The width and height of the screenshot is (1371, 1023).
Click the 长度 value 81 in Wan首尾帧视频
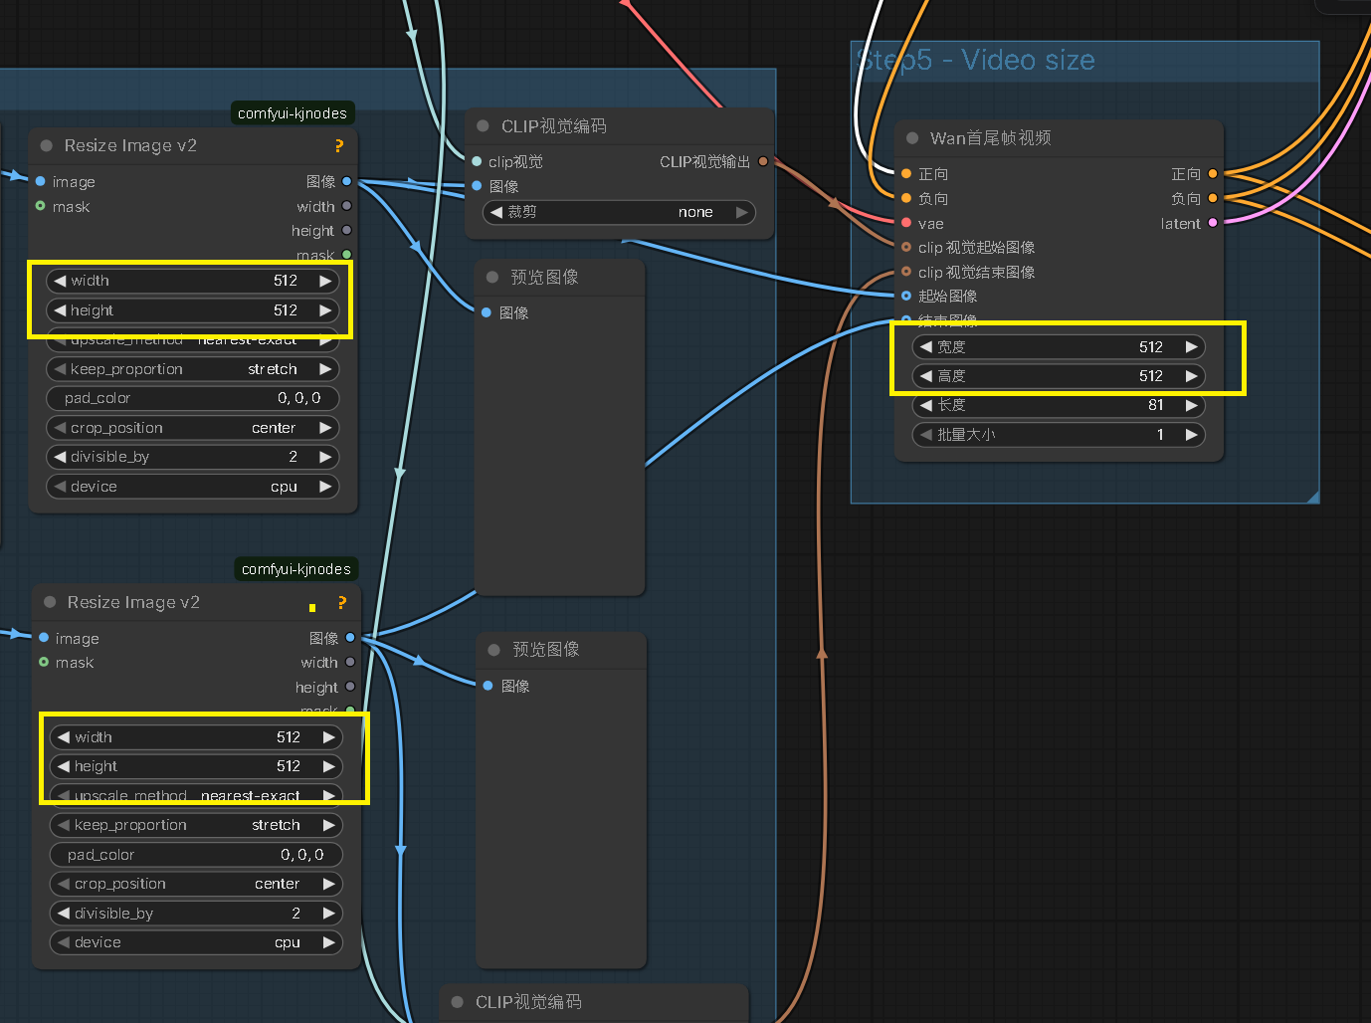(1156, 405)
